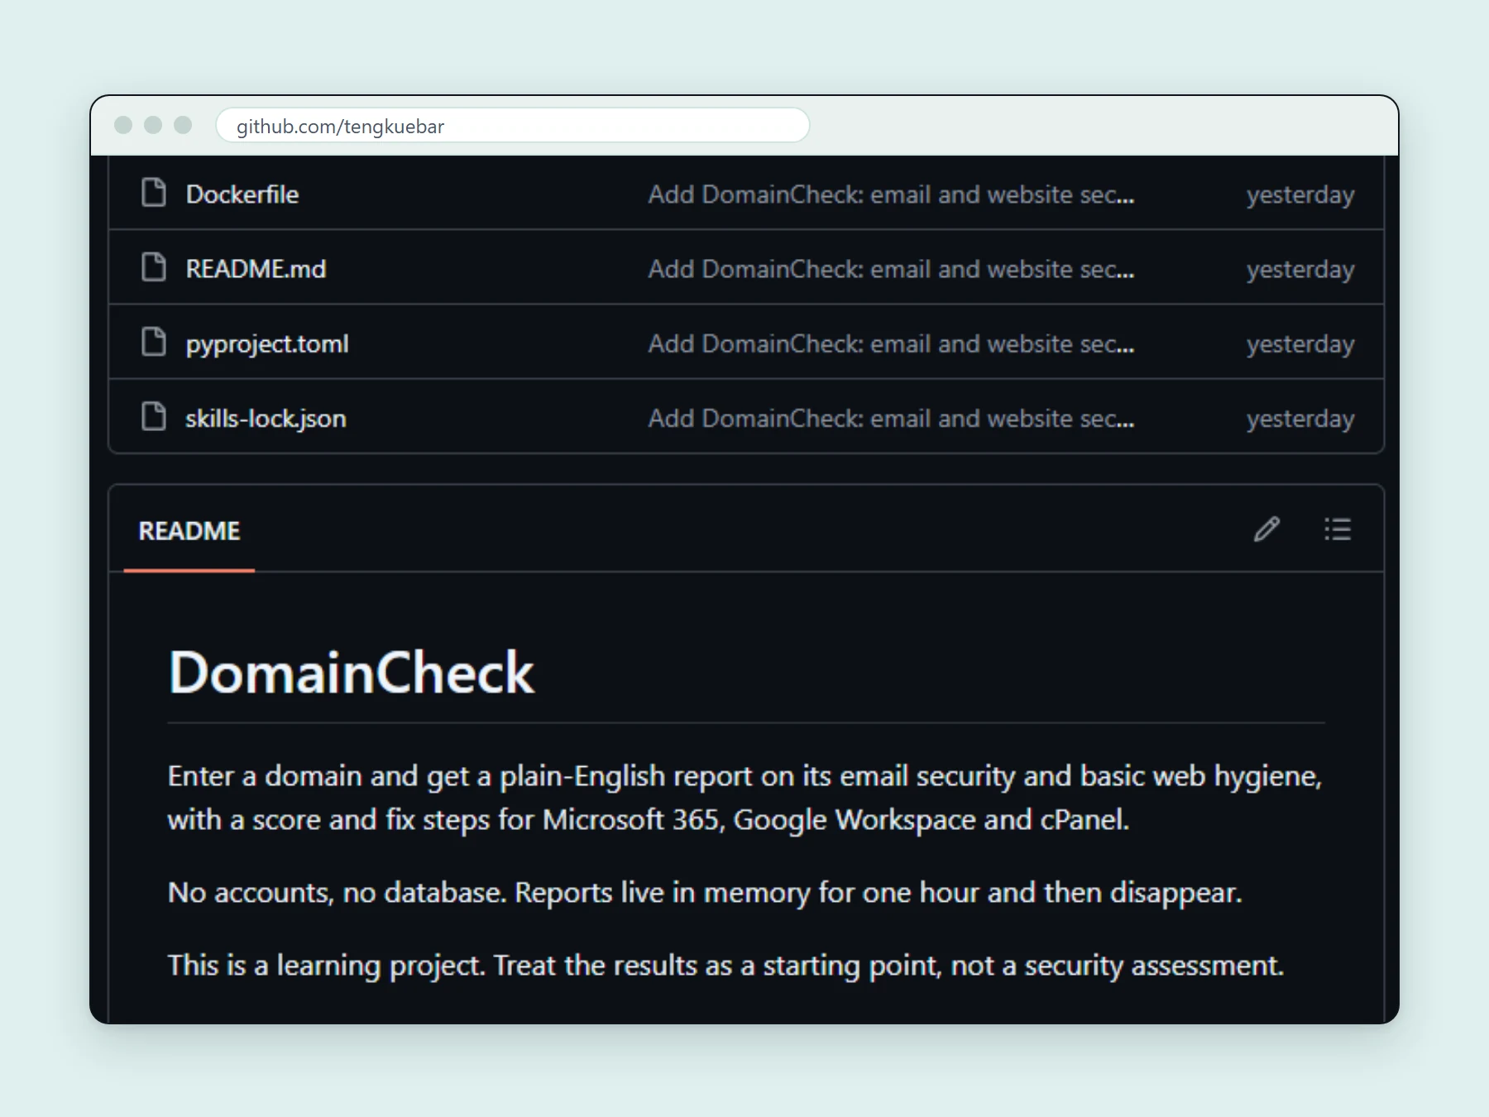The height and width of the screenshot is (1117, 1489).
Task: Click the Dockerfile file icon
Action: click(x=154, y=193)
